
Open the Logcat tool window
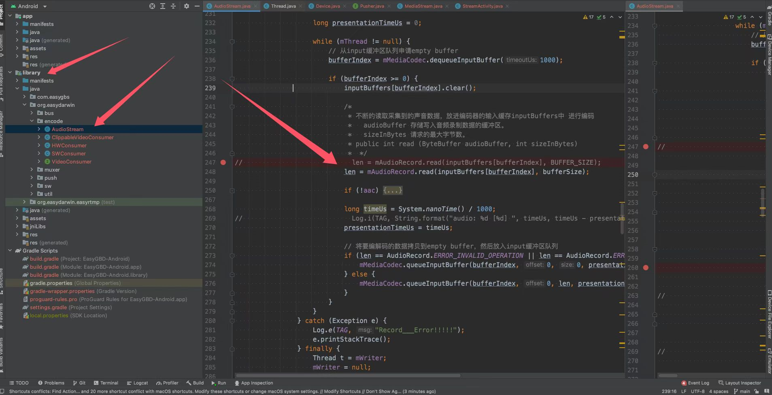coord(137,383)
